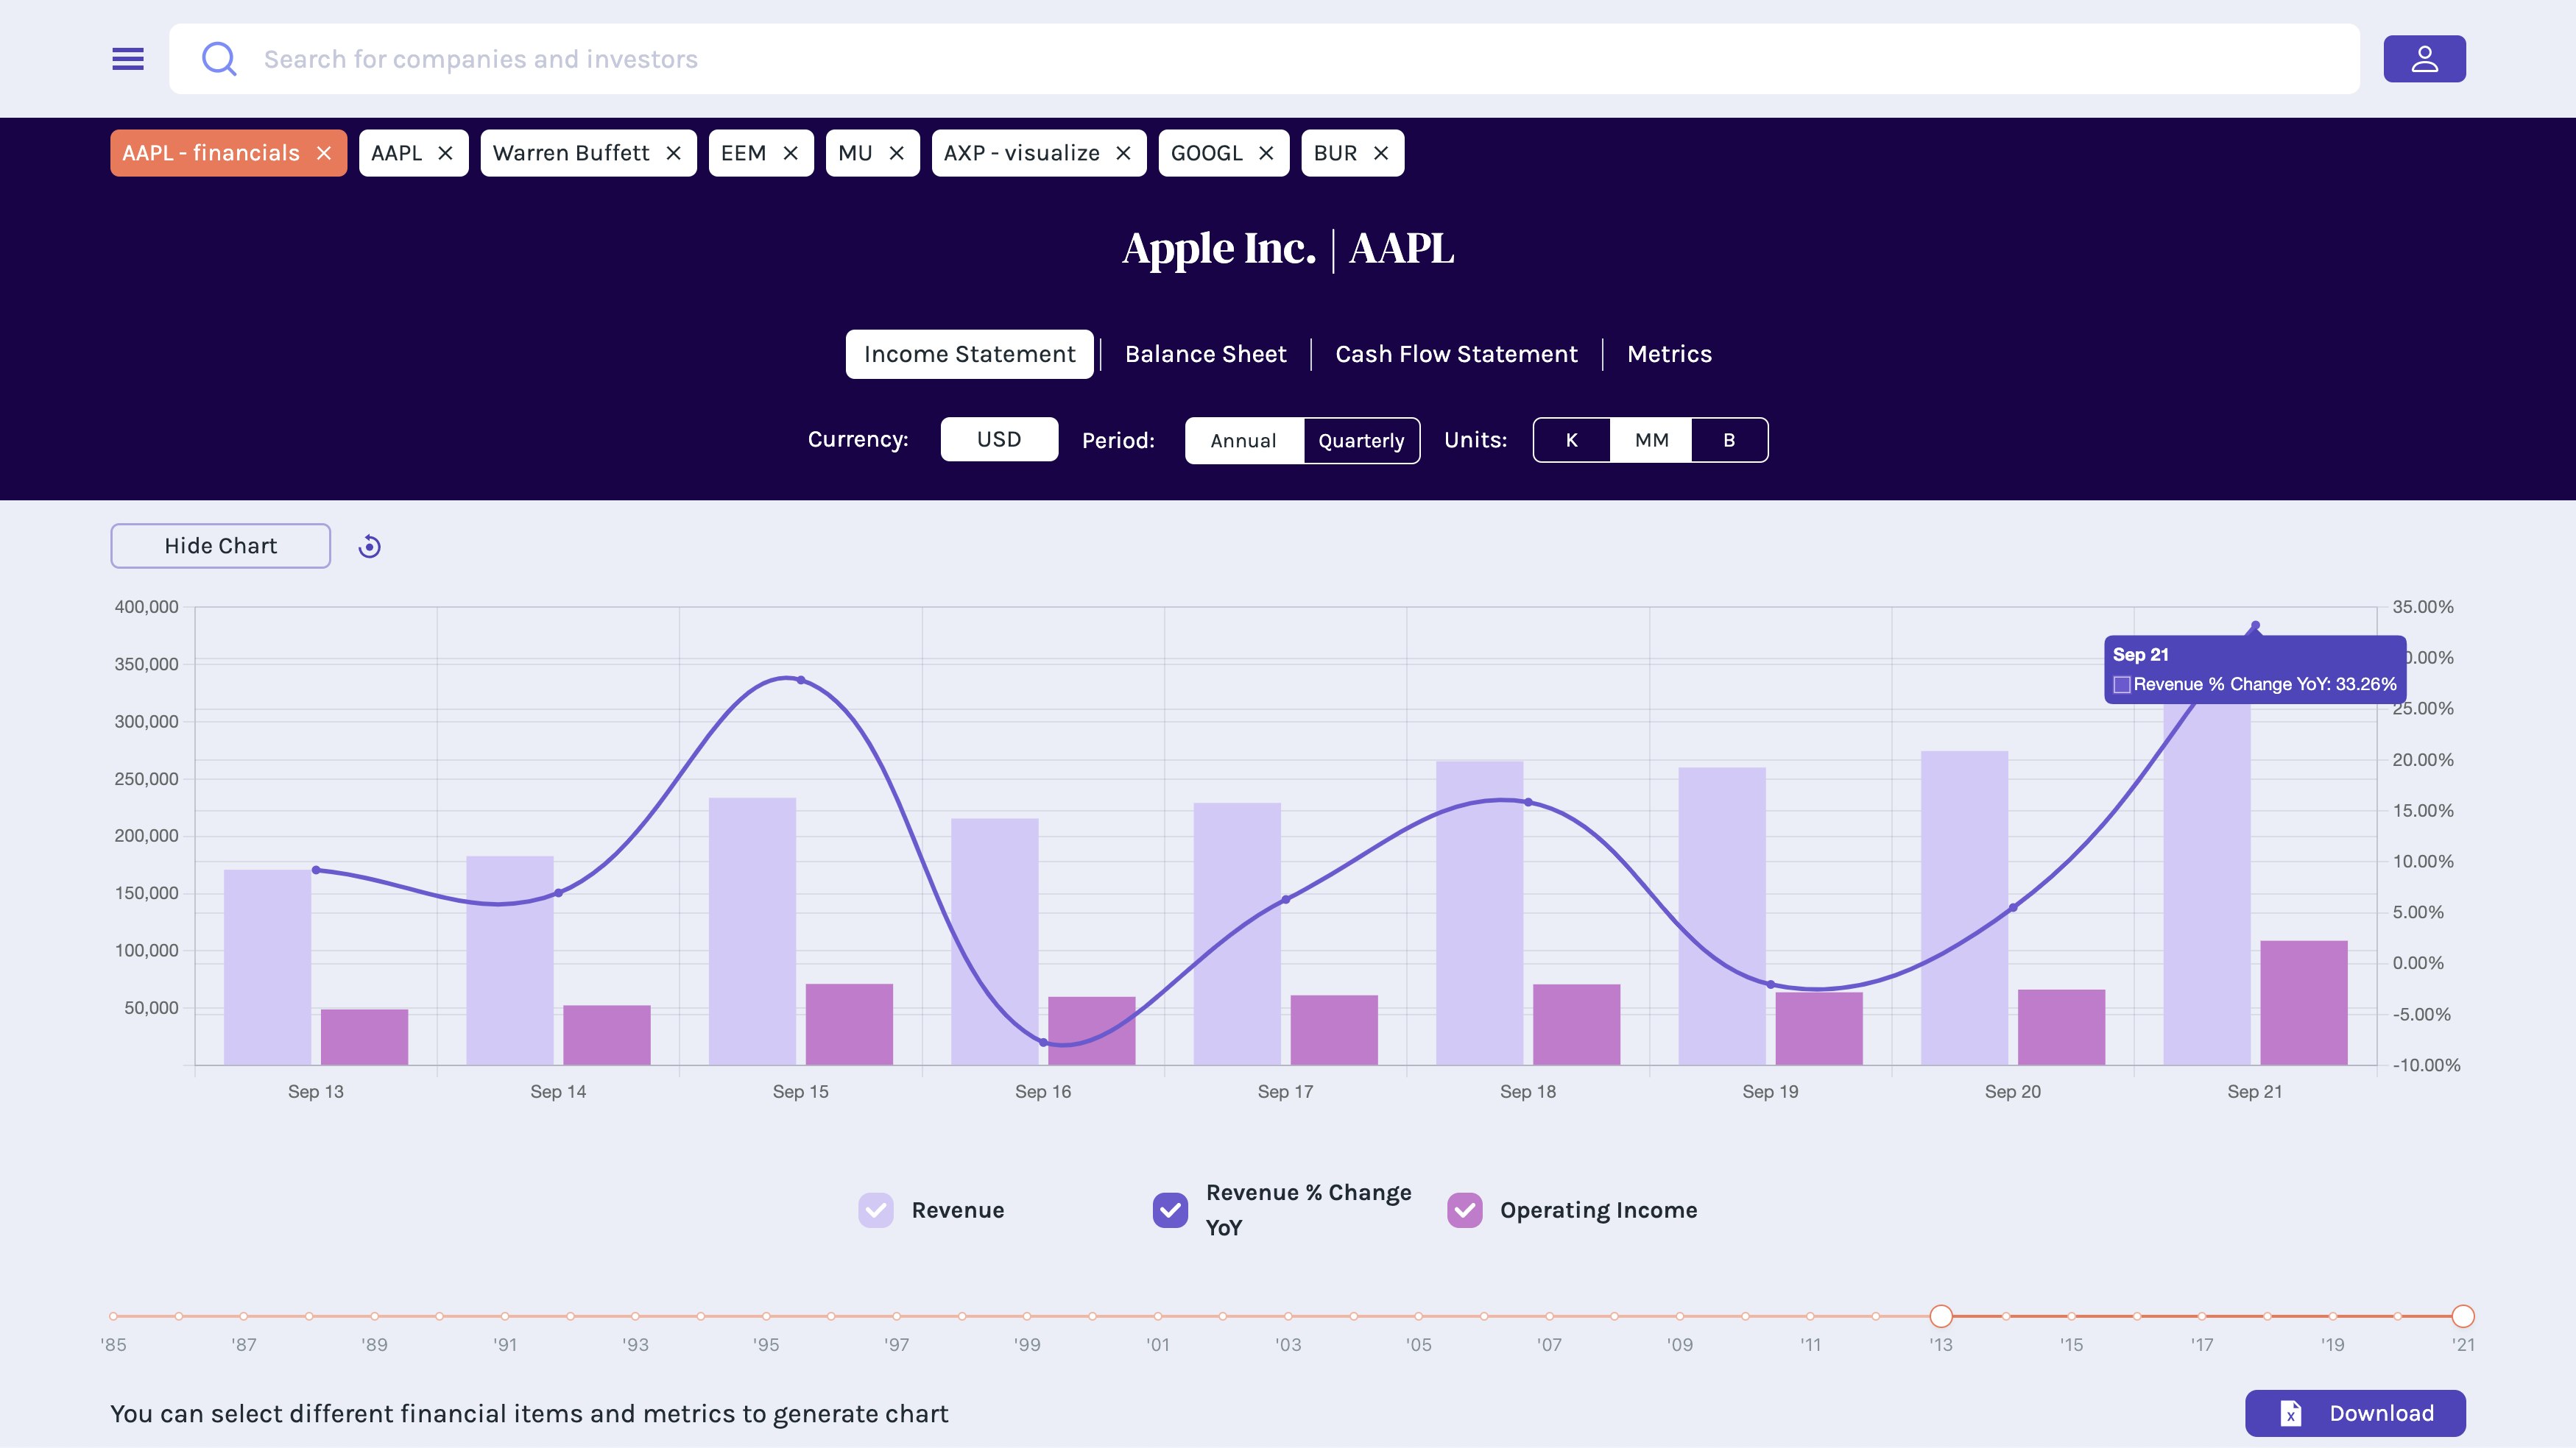The image size is (2576, 1448).
Task: Close the GOOGL tab
Action: click(1267, 153)
